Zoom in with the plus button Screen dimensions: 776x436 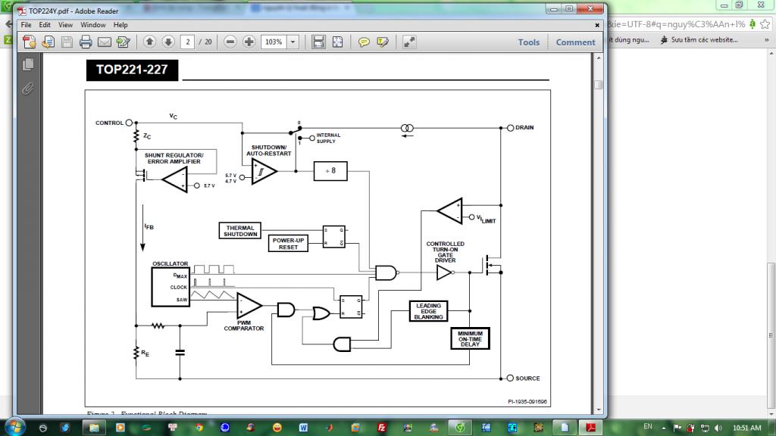click(249, 42)
